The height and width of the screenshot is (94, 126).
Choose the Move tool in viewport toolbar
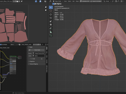tap(51, 14)
